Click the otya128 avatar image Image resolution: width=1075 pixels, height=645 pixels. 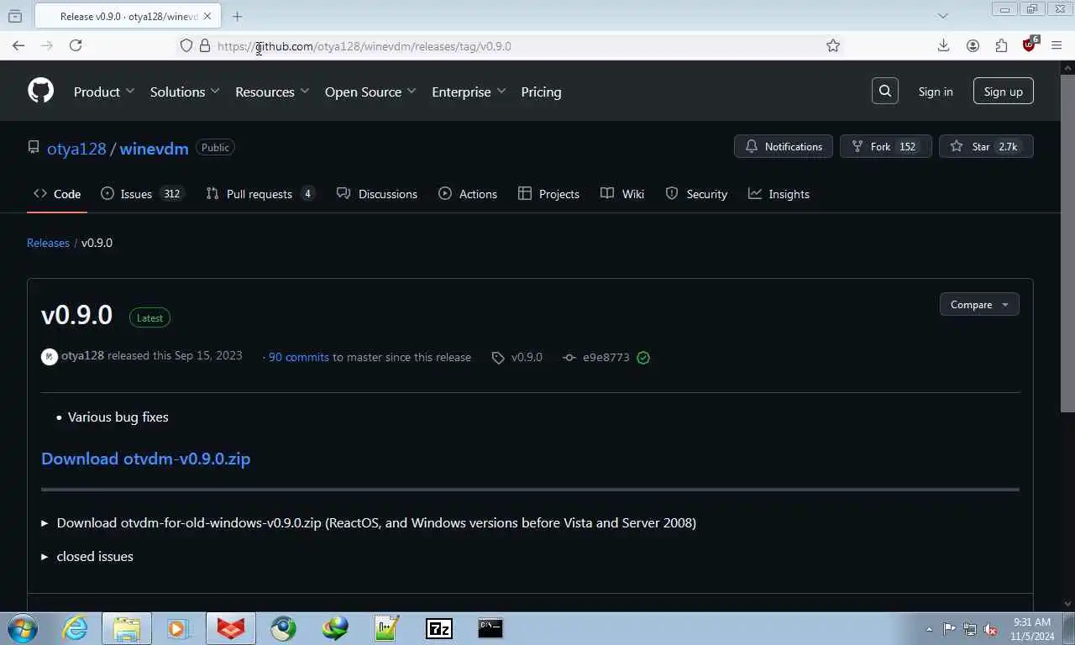tap(49, 357)
